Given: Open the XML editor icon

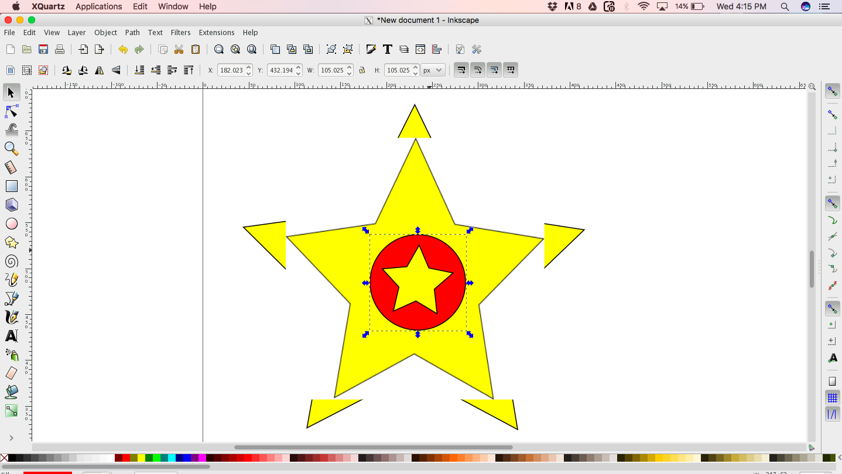Looking at the screenshot, I should (x=420, y=49).
